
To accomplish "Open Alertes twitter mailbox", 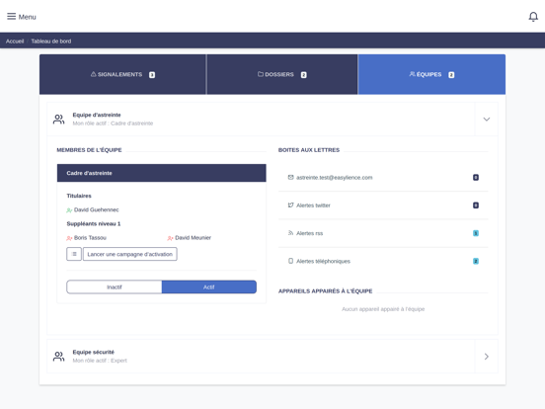I will click(383, 205).
